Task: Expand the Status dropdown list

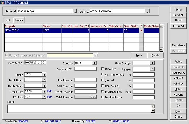Action: pyautogui.click(x=44, y=74)
